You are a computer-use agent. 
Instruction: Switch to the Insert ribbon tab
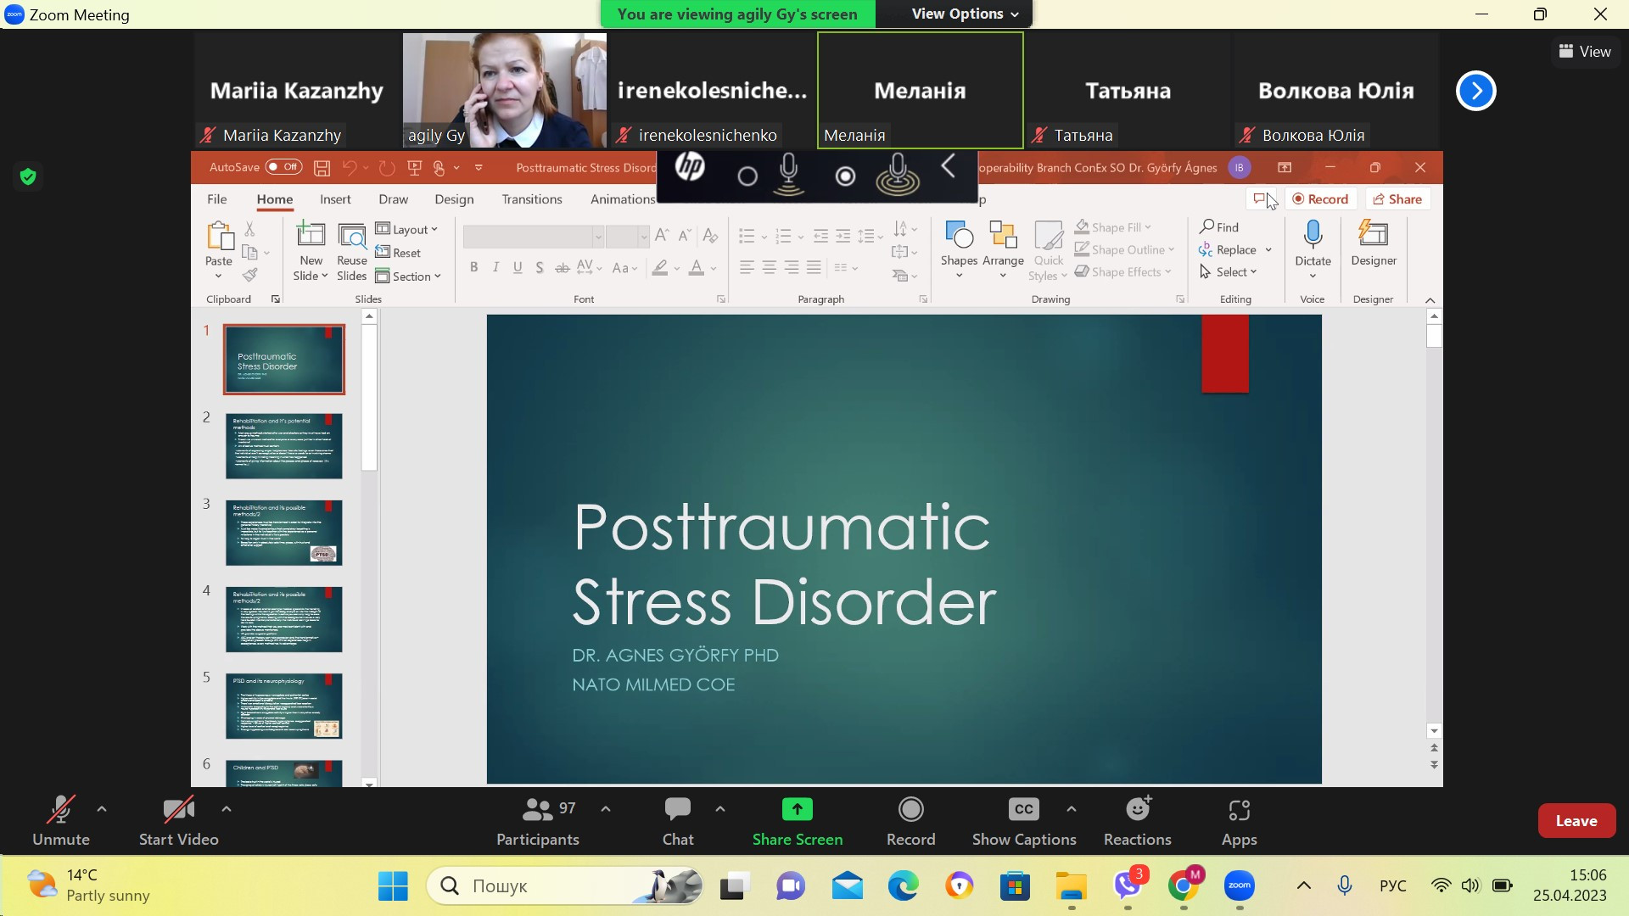pos(335,199)
